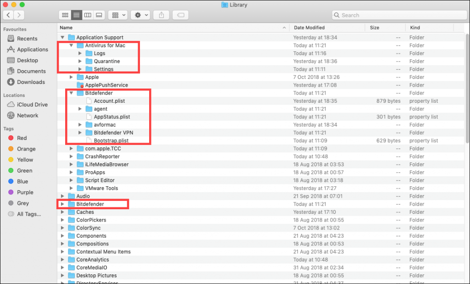The width and height of the screenshot is (470, 284).
Task: Select the Red tag in sidebar
Action: tap(22, 138)
